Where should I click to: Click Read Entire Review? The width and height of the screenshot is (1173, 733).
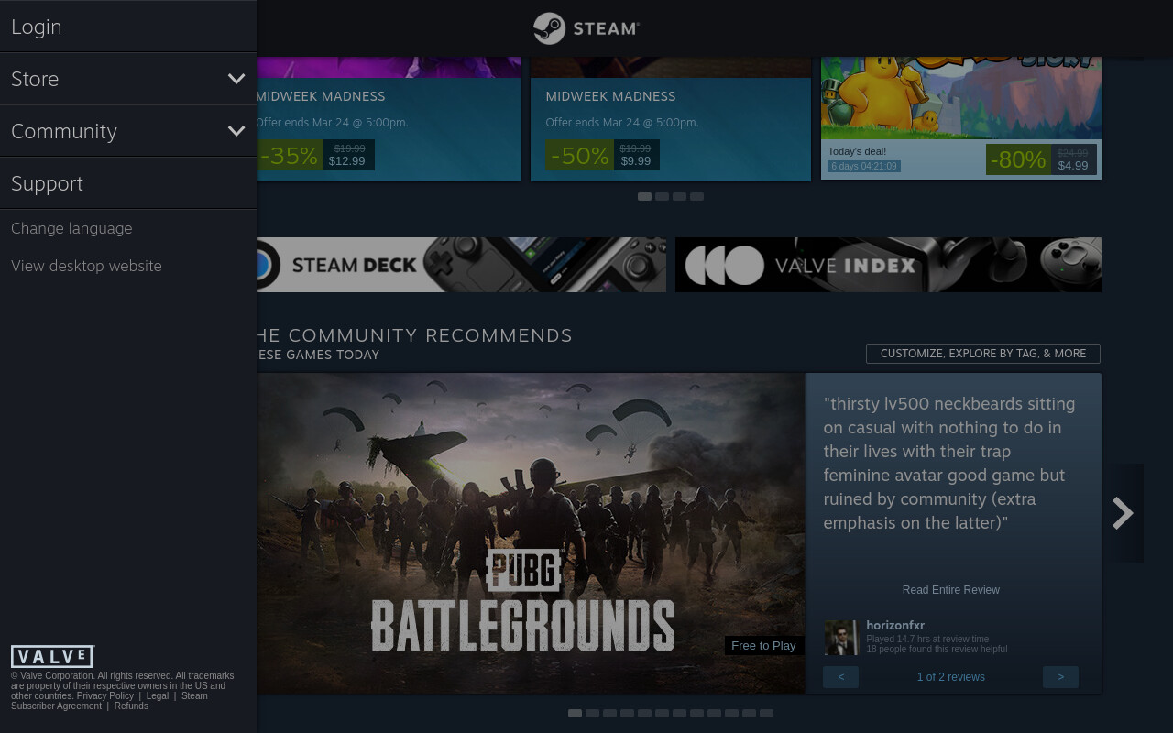coord(951,590)
